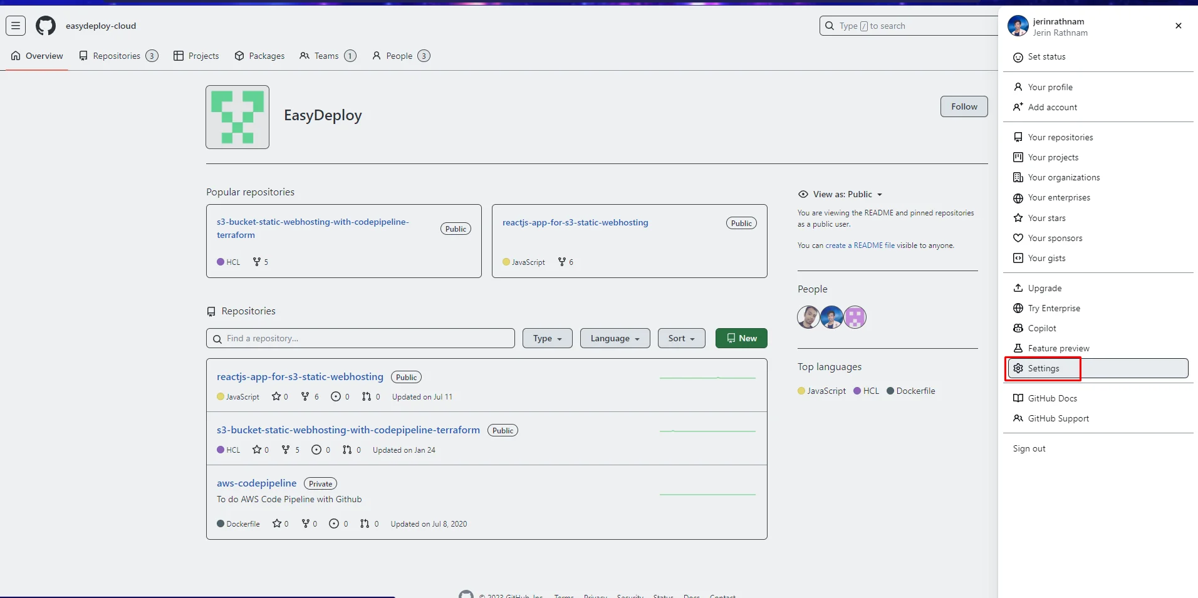Expand the Type filter dropdown
The height and width of the screenshot is (598, 1198).
point(548,338)
